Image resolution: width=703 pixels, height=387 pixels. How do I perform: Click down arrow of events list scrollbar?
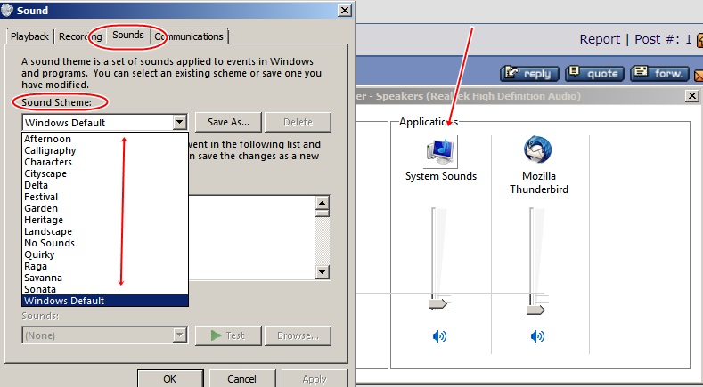(x=322, y=272)
